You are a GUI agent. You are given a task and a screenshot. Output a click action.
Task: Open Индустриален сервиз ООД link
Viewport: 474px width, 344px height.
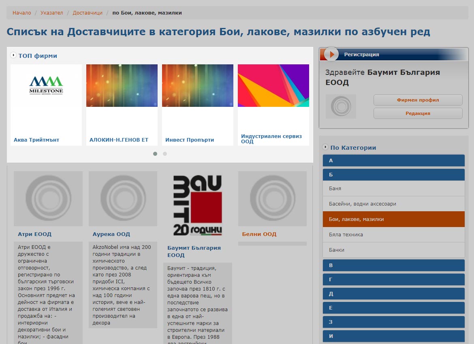[x=271, y=139]
